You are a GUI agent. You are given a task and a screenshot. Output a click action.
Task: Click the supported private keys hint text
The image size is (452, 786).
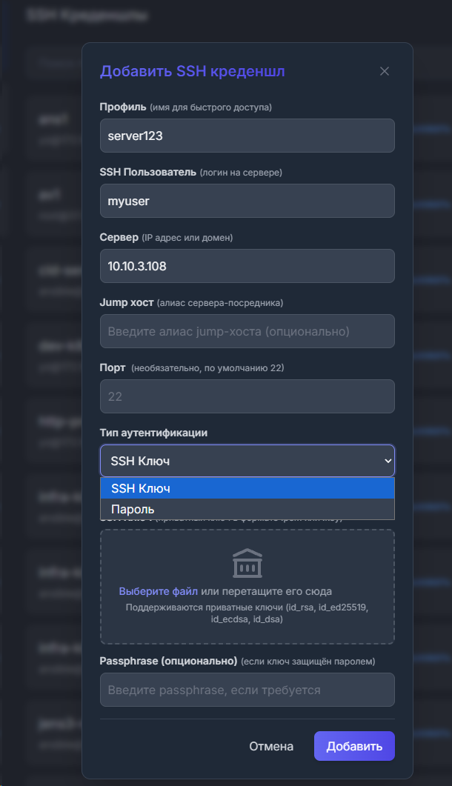point(247,613)
